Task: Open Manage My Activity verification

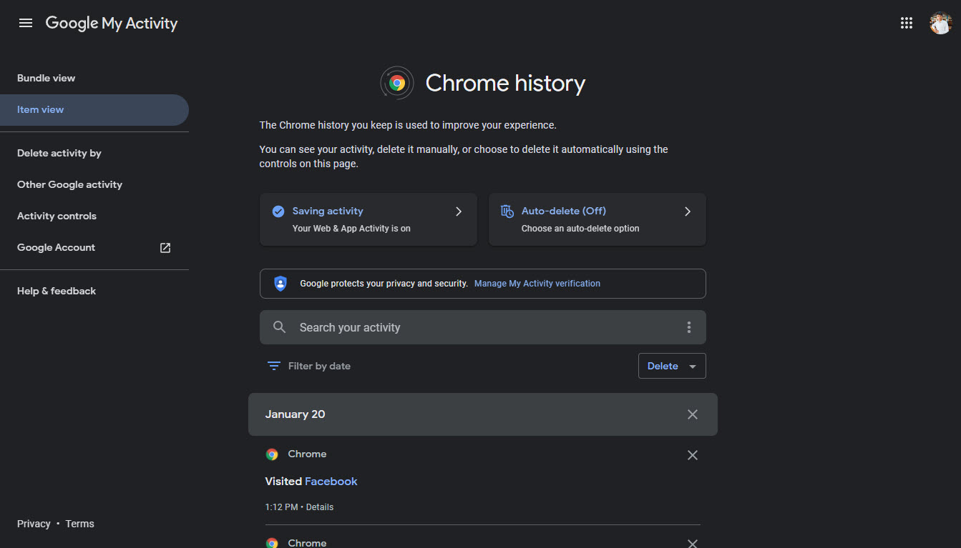Action: (x=537, y=284)
